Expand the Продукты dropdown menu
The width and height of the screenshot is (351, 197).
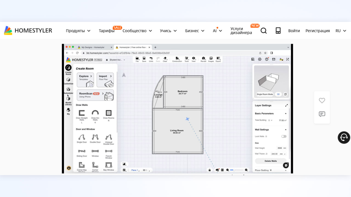tap(78, 31)
